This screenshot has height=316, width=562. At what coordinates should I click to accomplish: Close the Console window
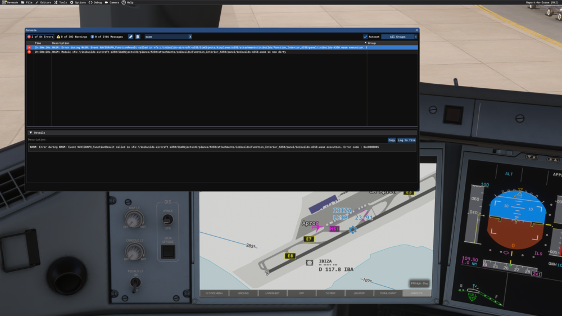tap(416, 30)
